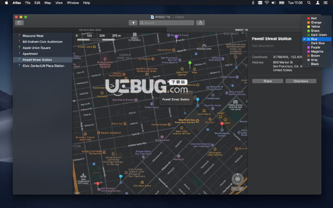This screenshot has height=208, width=333.
Task: Click the Yerba Buena Center landmark icon
Action: (x=235, y=102)
